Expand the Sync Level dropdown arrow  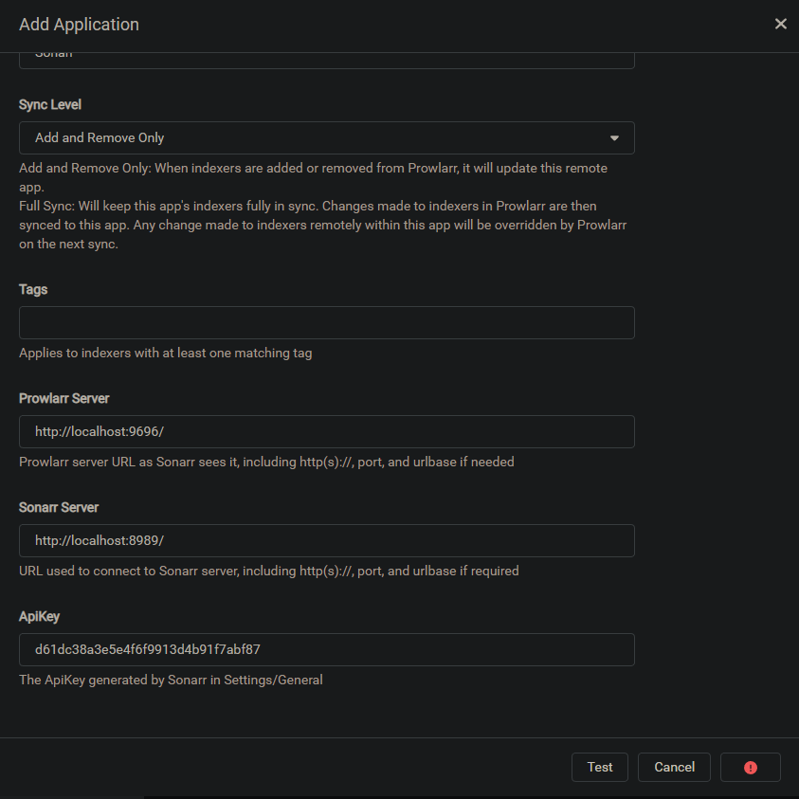pos(614,138)
